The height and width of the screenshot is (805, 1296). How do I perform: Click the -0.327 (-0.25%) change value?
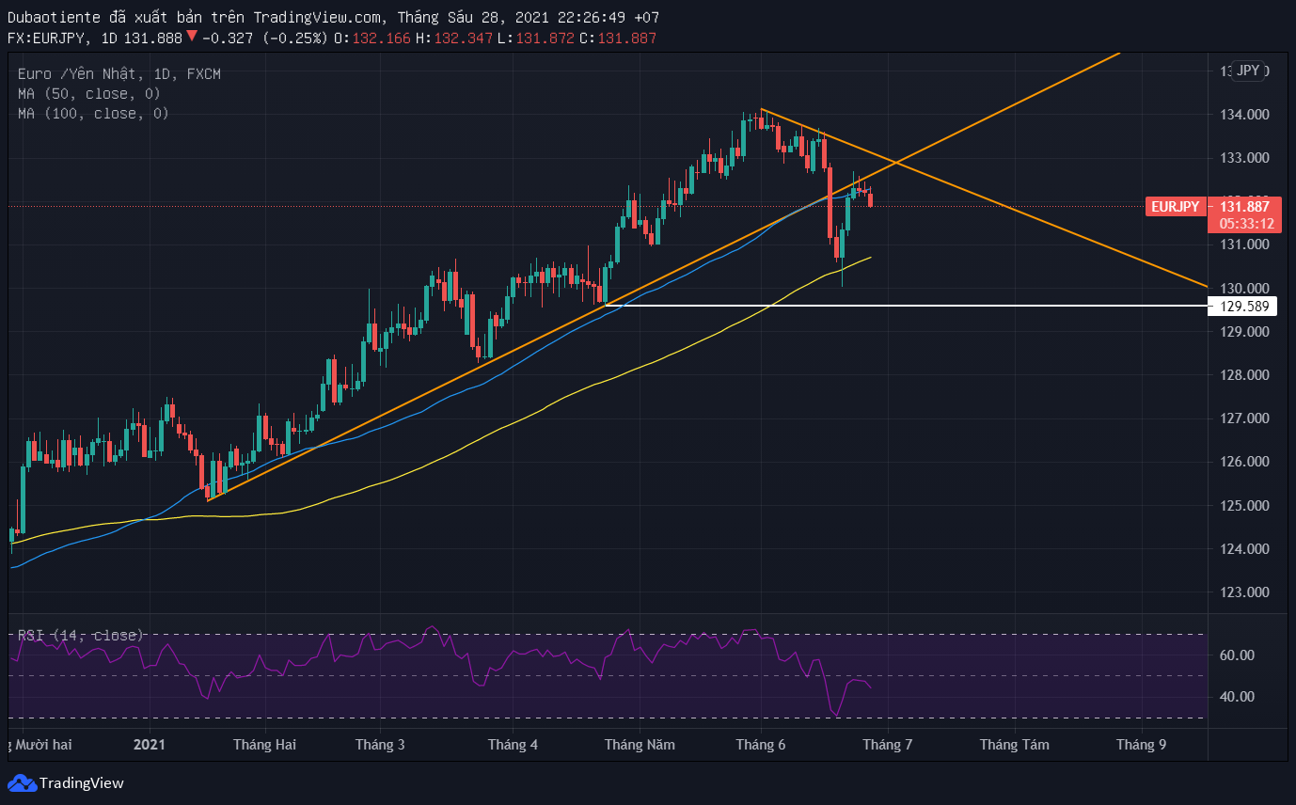264,38
